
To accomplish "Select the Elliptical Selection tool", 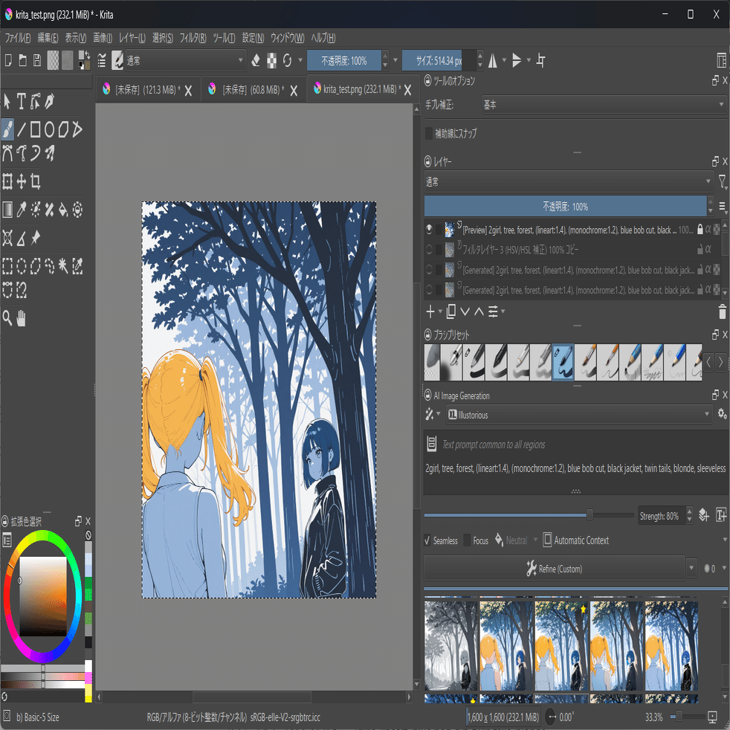I will [22, 266].
